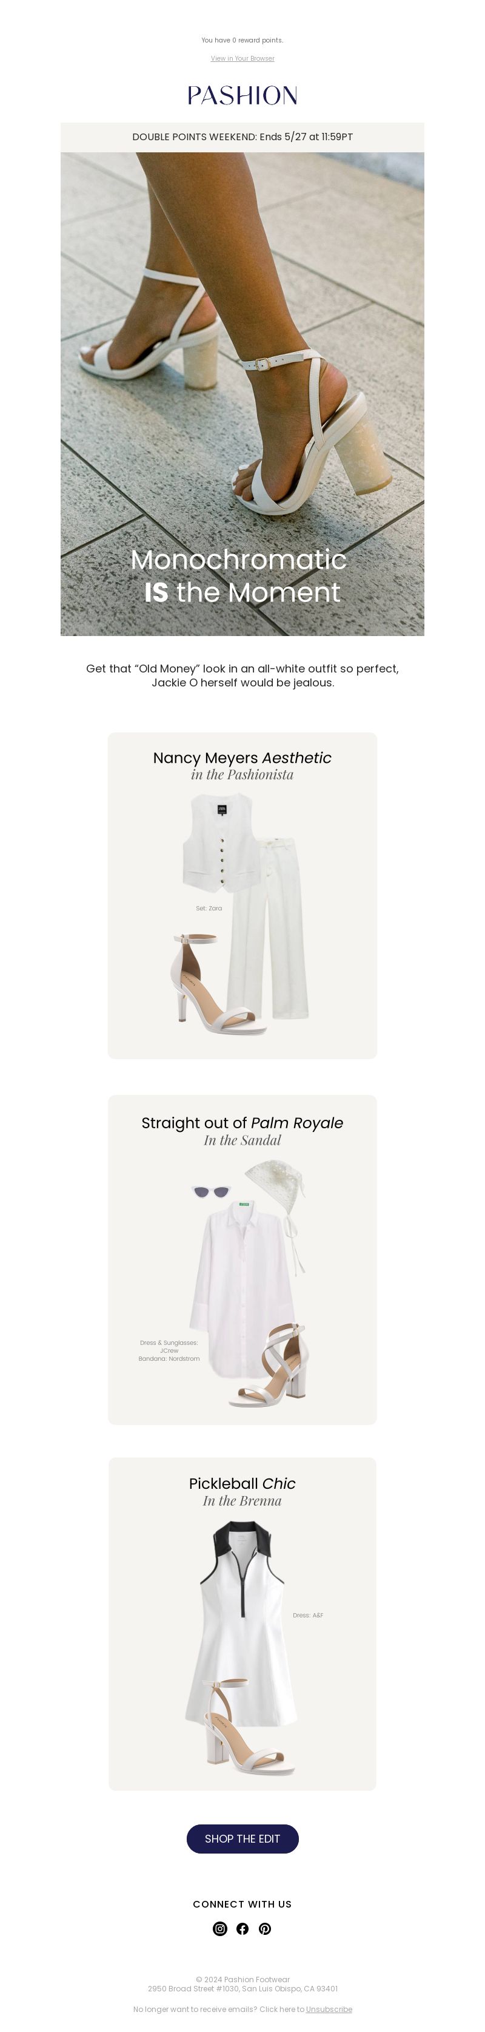The image size is (485, 2032).
Task: Open the Monochromatic hero sandal image
Action: point(242,394)
